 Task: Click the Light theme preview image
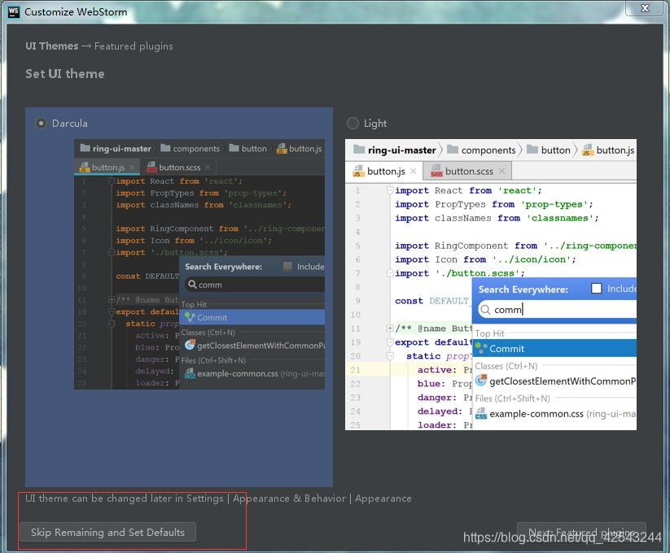(491, 285)
